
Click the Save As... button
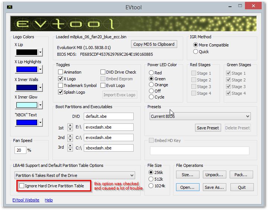pos(214,187)
